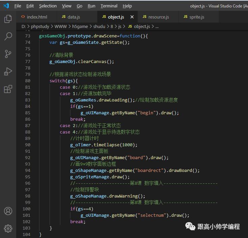
Task: Click the JS icon on sprite.js tab
Action: 186,17
